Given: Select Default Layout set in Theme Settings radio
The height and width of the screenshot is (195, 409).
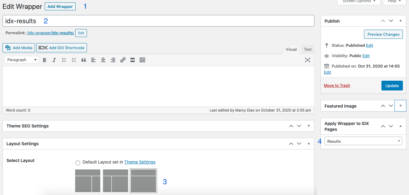Looking at the screenshot, I should click(x=78, y=163).
